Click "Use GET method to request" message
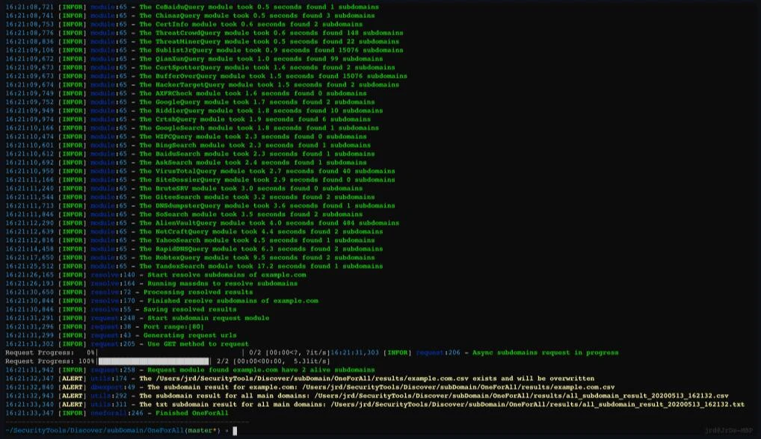This screenshot has height=439, width=761. click(x=198, y=344)
